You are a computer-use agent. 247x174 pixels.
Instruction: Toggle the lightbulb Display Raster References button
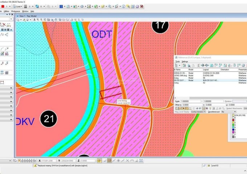click(210, 108)
